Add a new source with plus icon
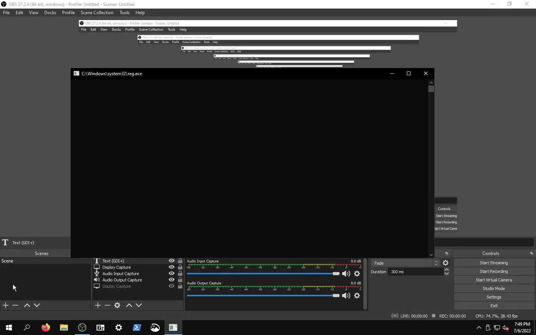This screenshot has height=335, width=536. point(98,305)
